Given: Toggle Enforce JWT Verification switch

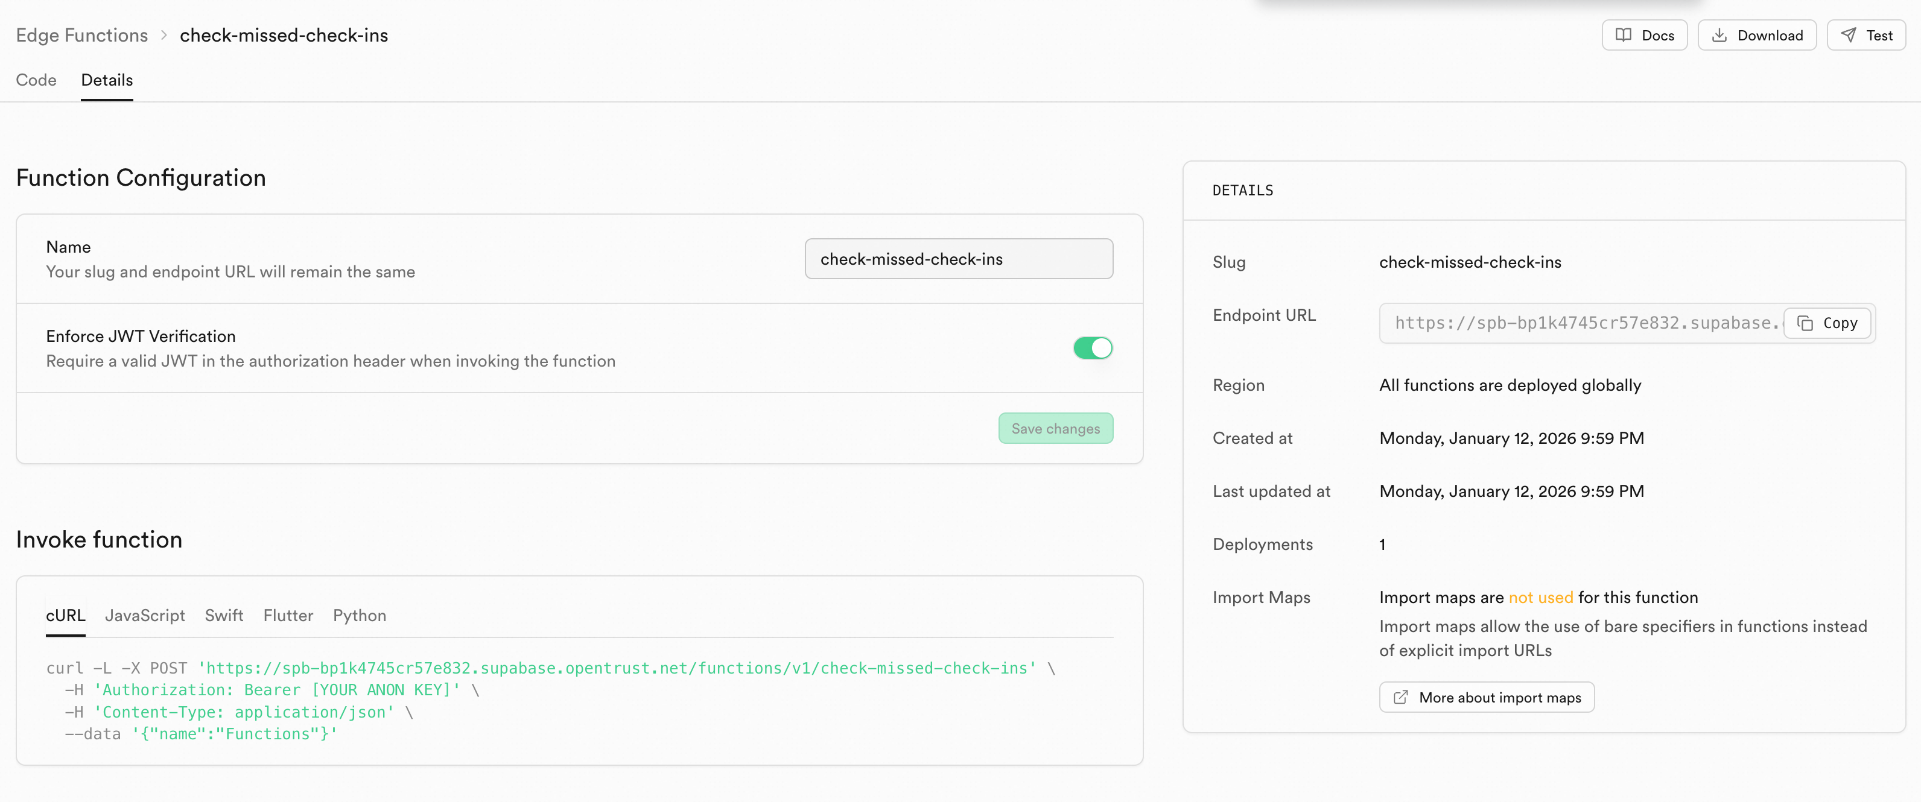Looking at the screenshot, I should [1093, 347].
